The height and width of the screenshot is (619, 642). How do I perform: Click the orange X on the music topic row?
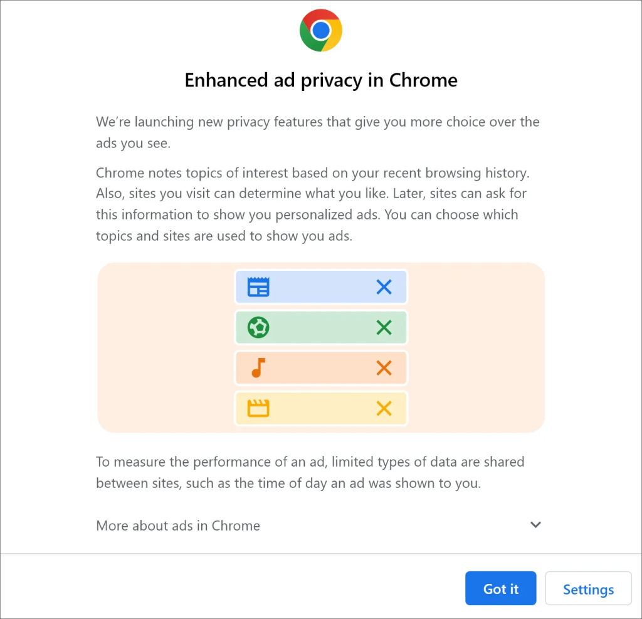[384, 368]
